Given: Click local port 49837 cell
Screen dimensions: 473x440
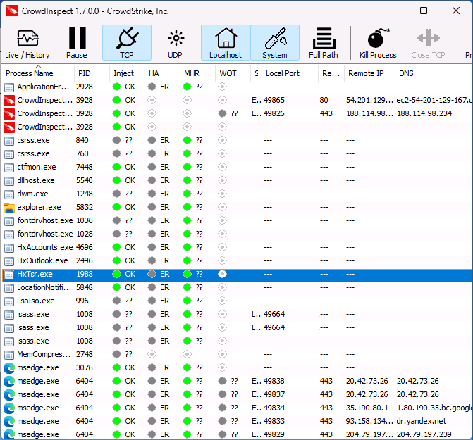Looking at the screenshot, I should click(x=274, y=394).
